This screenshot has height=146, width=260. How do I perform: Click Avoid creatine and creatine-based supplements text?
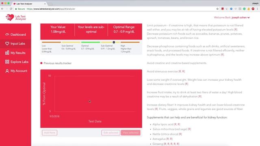click(x=177, y=63)
